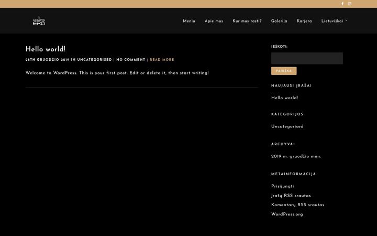Open the Meniu navigation item

pos(189,21)
